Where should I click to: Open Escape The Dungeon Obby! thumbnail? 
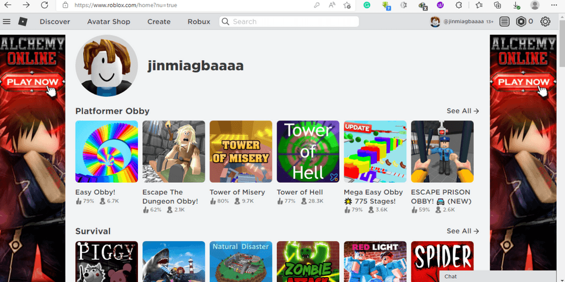coord(174,151)
